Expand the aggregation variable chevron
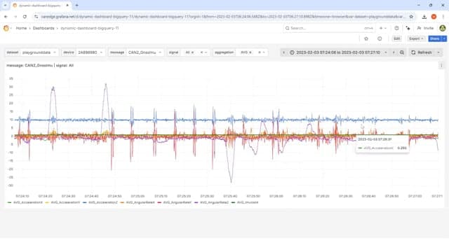 (264, 52)
